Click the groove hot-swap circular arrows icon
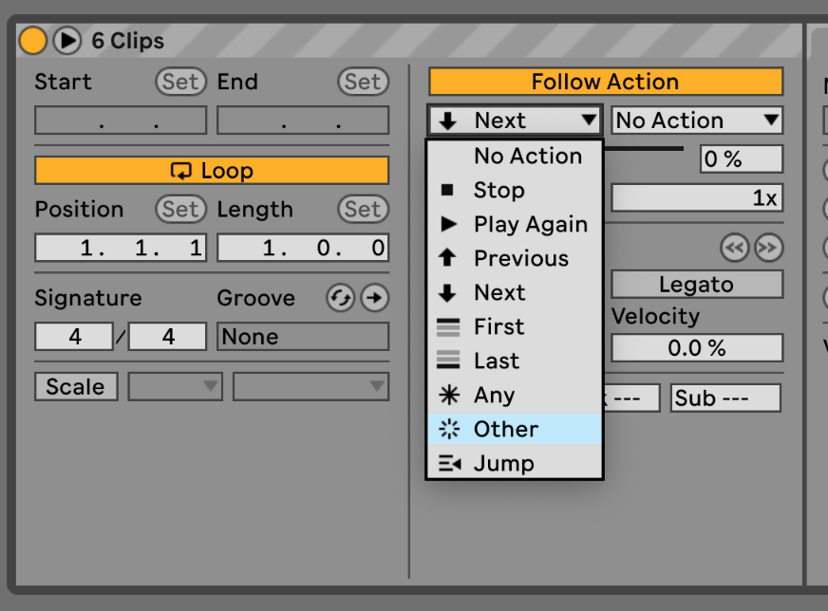This screenshot has width=828, height=611. pos(341,298)
